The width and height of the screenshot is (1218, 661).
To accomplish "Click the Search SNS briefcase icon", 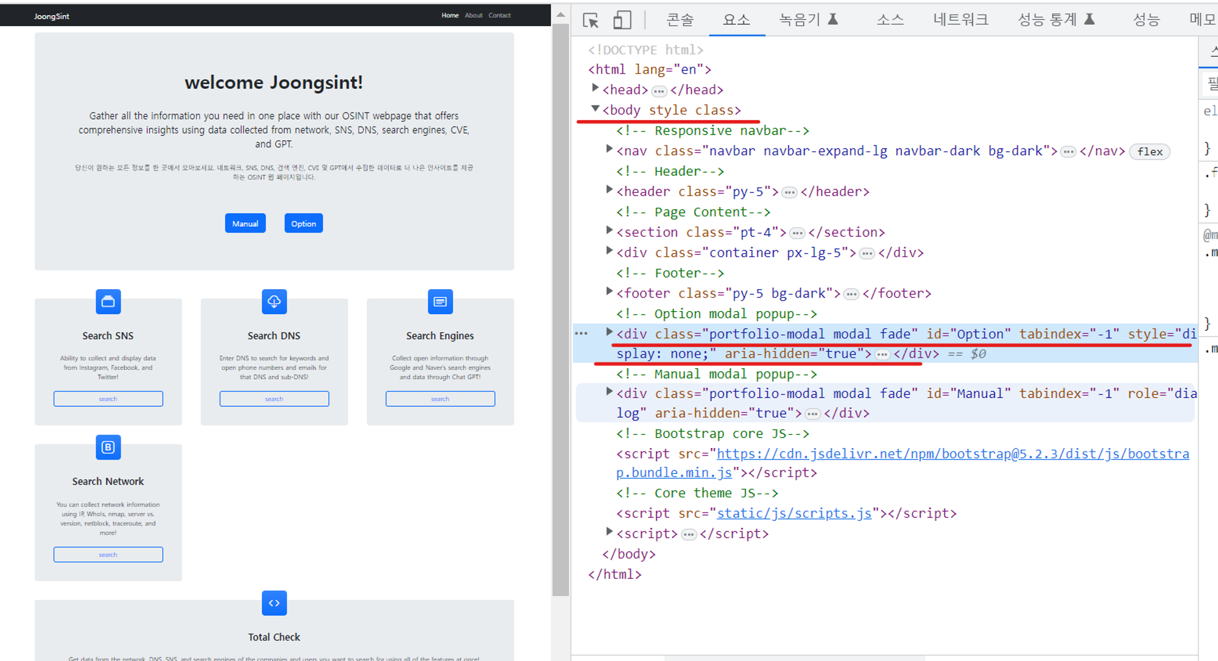I will coord(108,301).
